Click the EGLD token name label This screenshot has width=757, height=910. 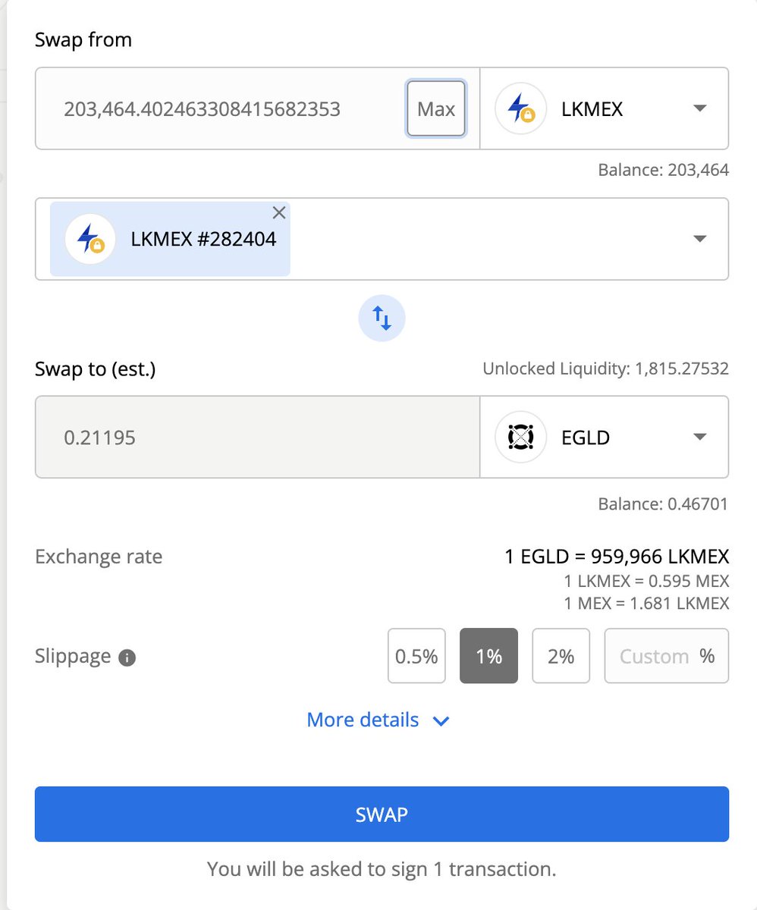click(x=586, y=438)
